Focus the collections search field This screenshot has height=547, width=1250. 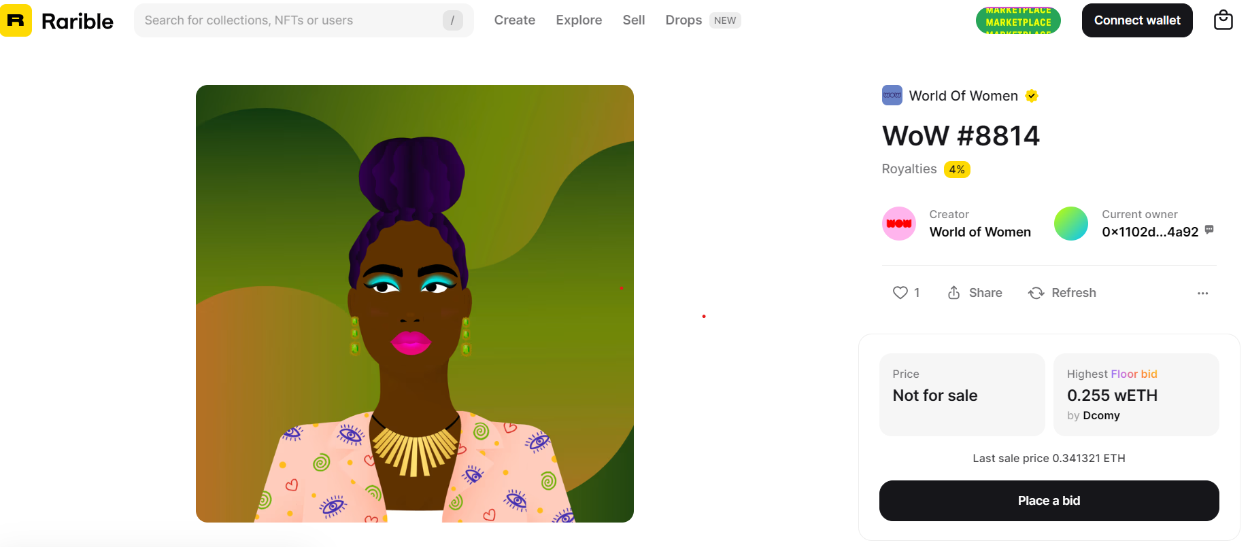[303, 20]
